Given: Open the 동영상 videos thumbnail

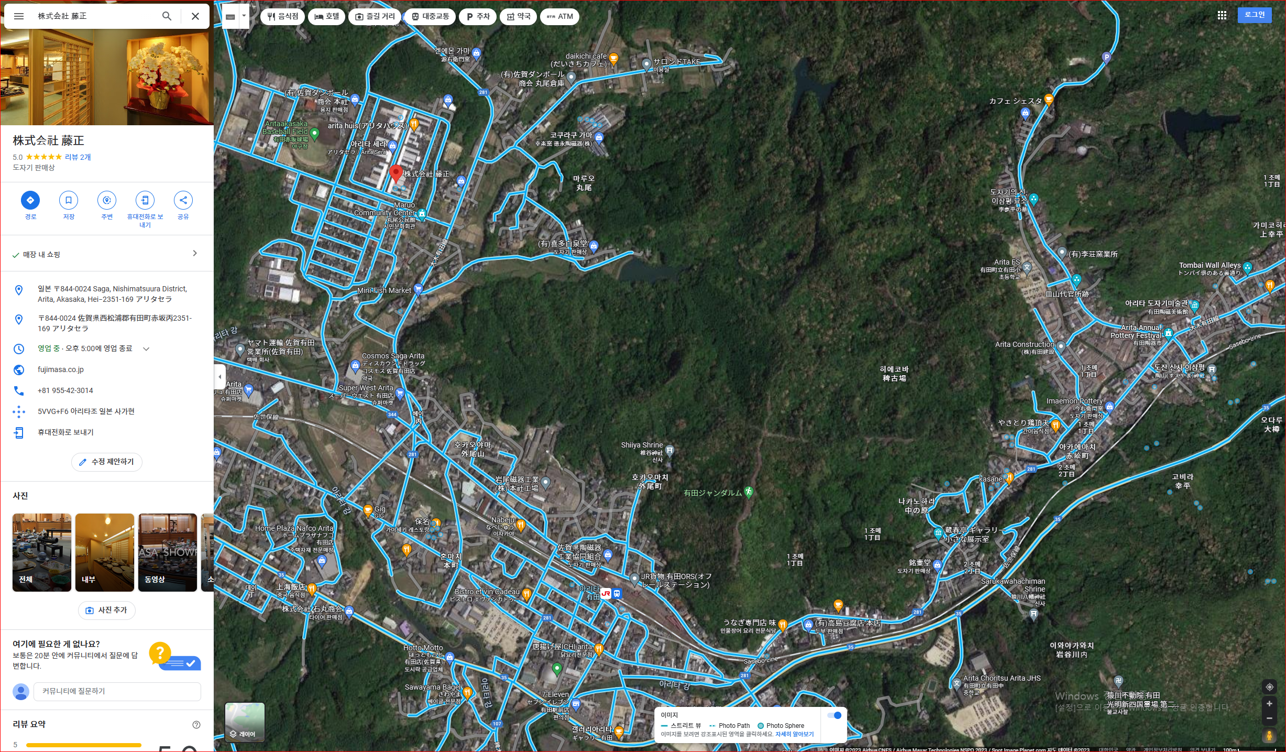Looking at the screenshot, I should [x=168, y=552].
